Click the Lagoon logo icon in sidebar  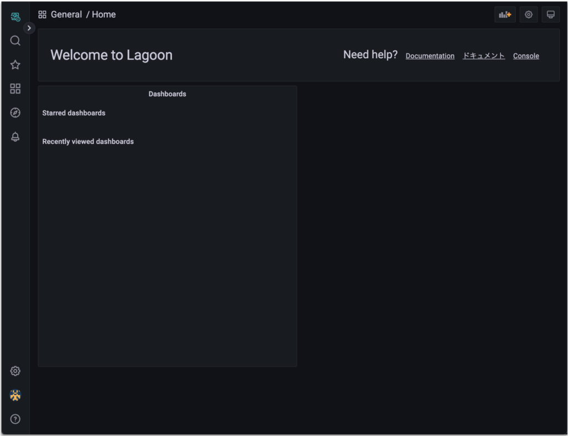point(15,17)
